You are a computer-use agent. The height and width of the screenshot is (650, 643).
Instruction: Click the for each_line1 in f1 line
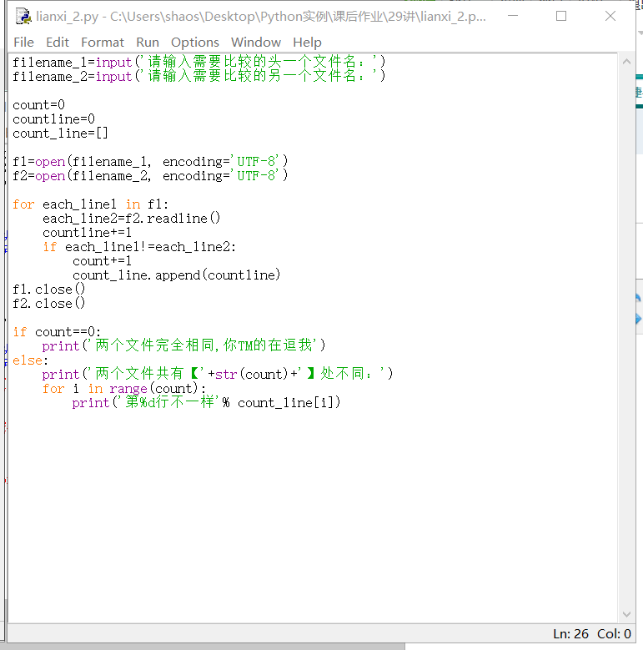point(92,204)
